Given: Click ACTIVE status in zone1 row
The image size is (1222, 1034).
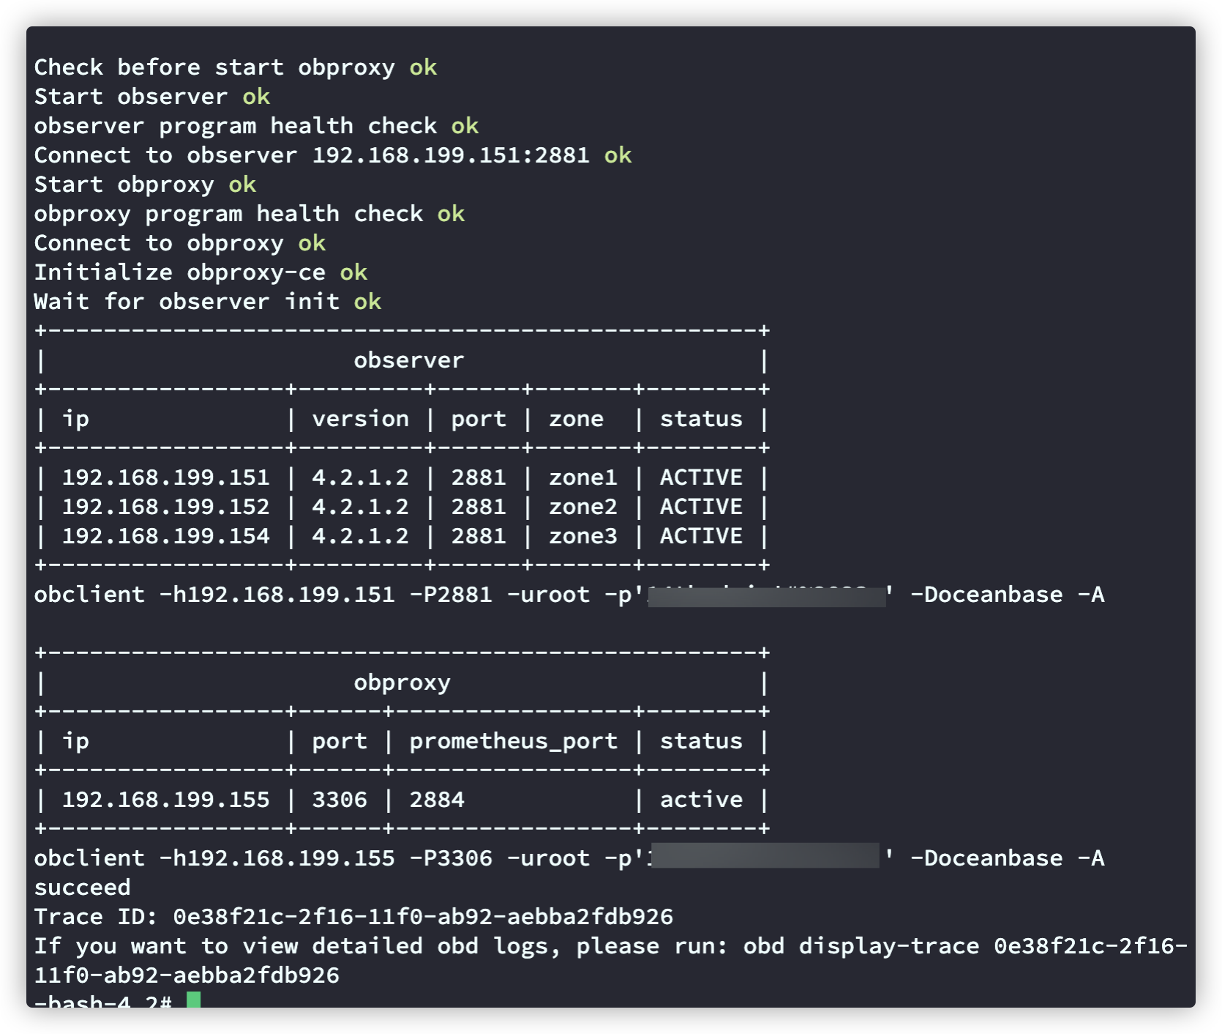Looking at the screenshot, I should pos(701,477).
